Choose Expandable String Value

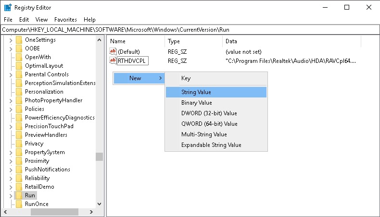pos(216,145)
